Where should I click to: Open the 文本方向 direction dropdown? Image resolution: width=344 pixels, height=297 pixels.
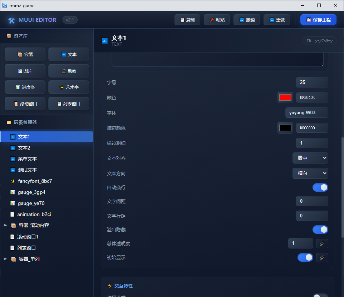tap(310, 173)
